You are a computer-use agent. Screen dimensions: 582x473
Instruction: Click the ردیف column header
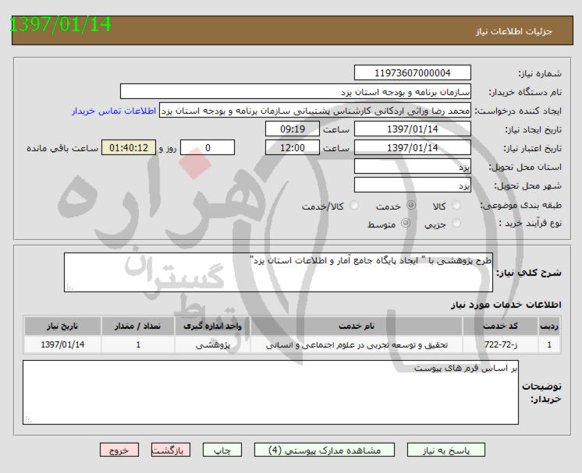point(549,327)
